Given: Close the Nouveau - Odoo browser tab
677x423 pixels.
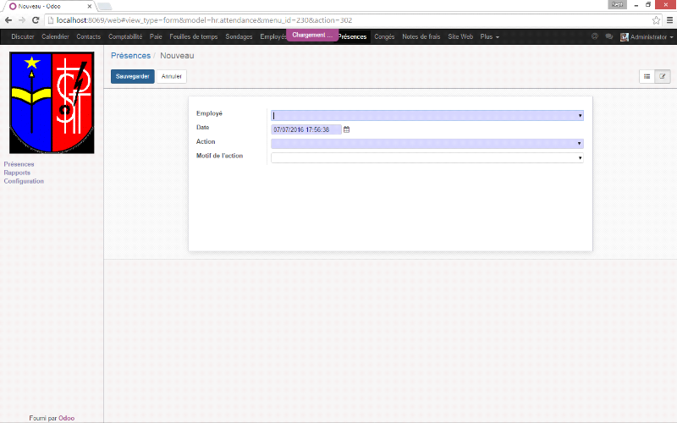Looking at the screenshot, I should point(90,7).
